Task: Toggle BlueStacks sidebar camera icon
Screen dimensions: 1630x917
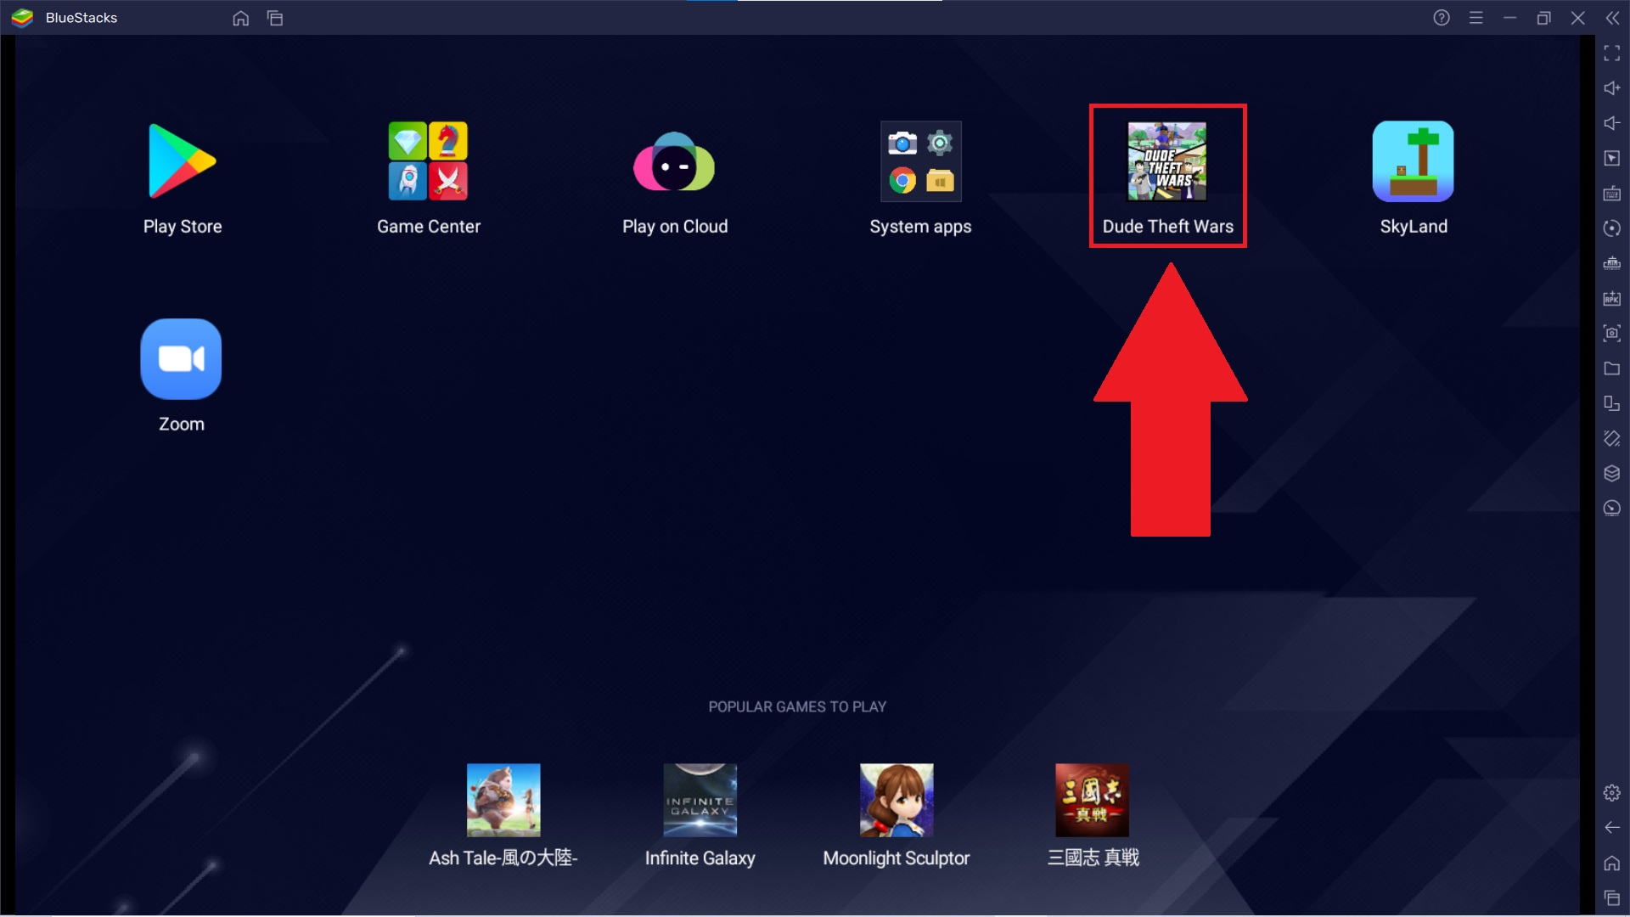Action: [x=1612, y=334]
